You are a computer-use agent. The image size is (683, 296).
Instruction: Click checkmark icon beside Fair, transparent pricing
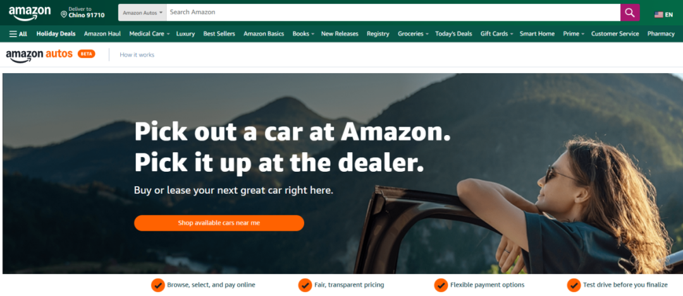coord(305,285)
